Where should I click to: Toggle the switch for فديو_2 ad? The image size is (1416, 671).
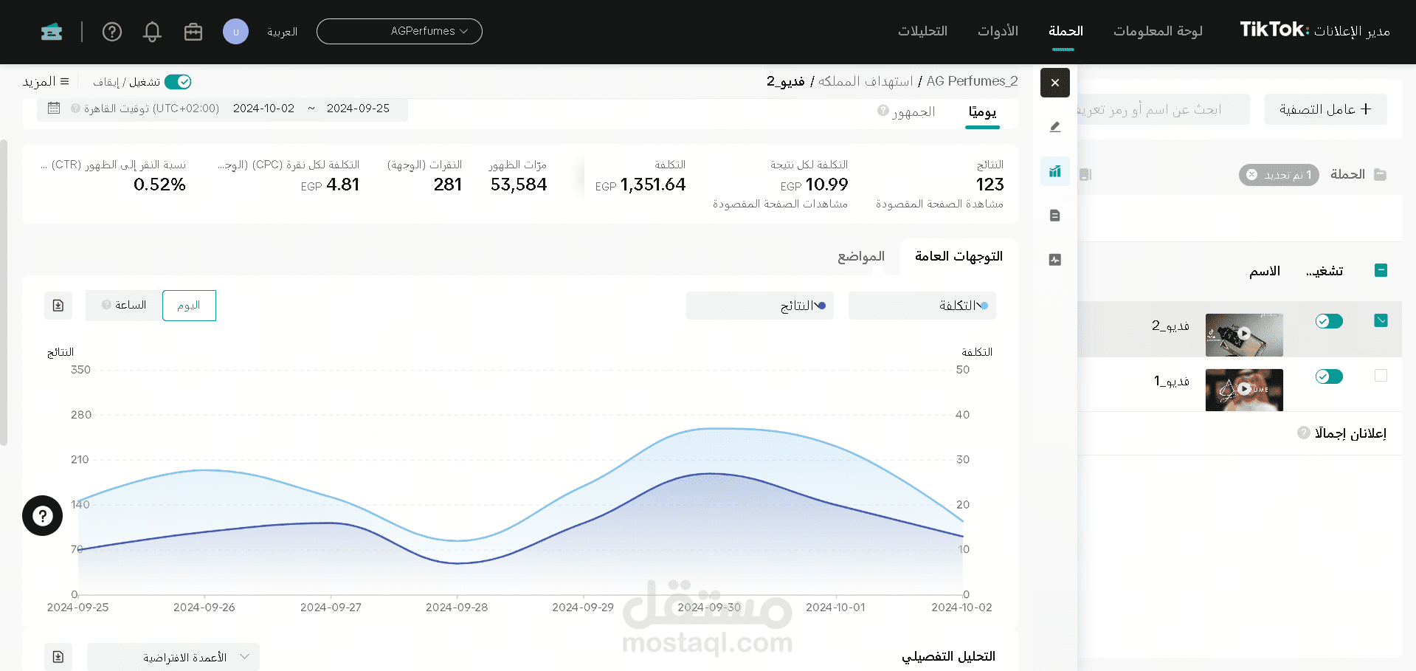click(x=1329, y=321)
